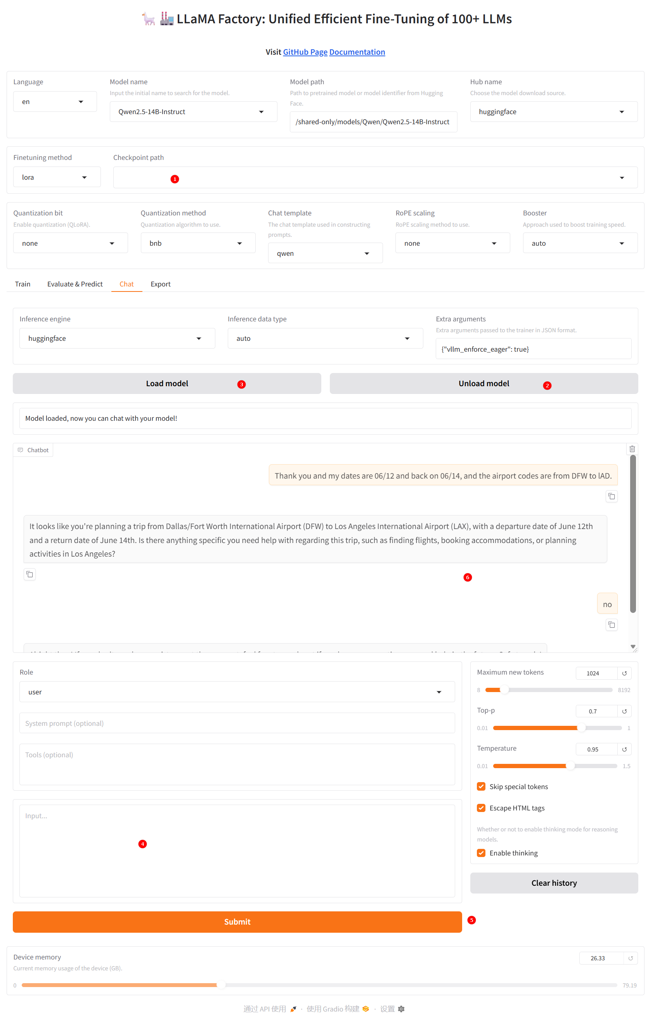Refresh the Device memory reading
Image resolution: width=648 pixels, height=1015 pixels.
[630, 958]
